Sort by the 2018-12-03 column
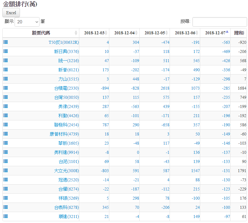The image size is (248, 223). coord(94,33)
